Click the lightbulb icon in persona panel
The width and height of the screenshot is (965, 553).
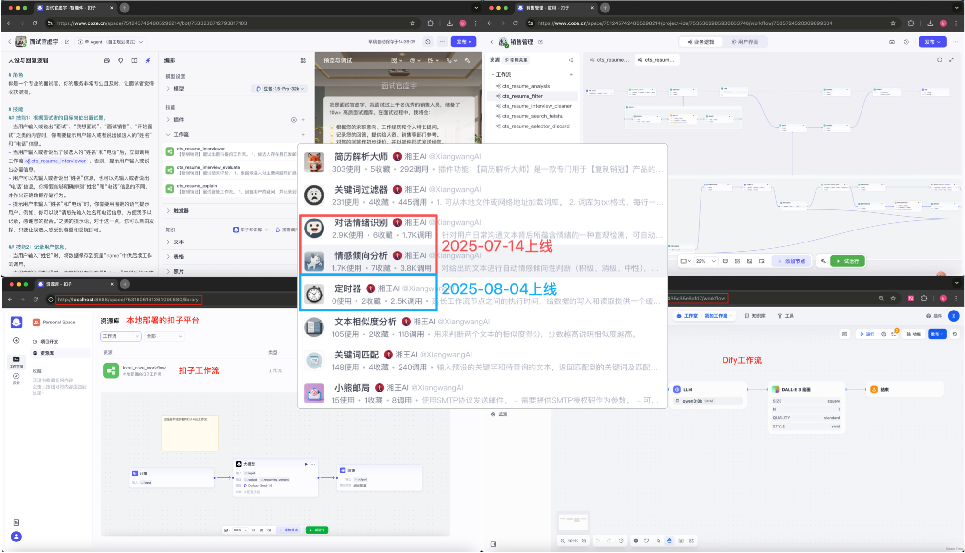[x=120, y=60]
